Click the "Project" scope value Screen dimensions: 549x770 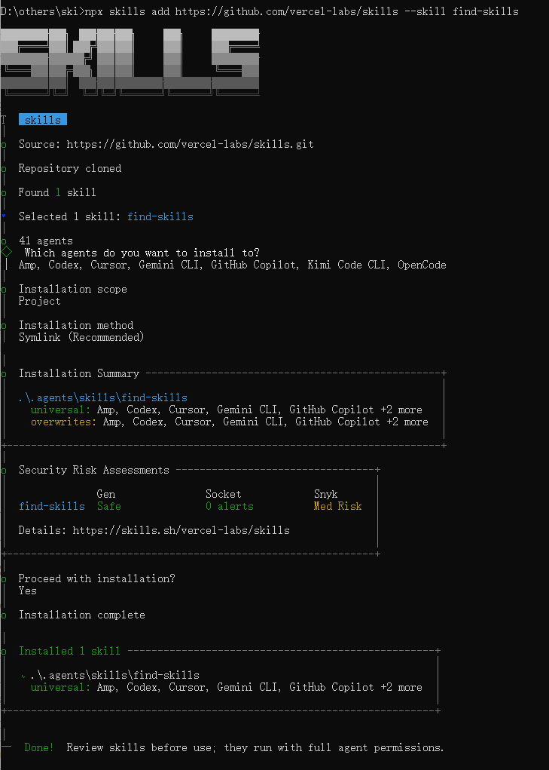(x=40, y=301)
